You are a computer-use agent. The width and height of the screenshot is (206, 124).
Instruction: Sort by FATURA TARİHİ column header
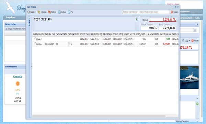[50, 34]
